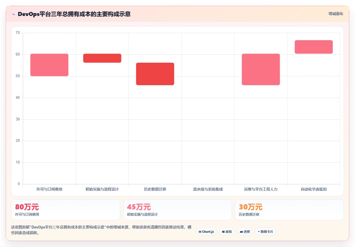Open the 45万元 data card

pos(177,210)
